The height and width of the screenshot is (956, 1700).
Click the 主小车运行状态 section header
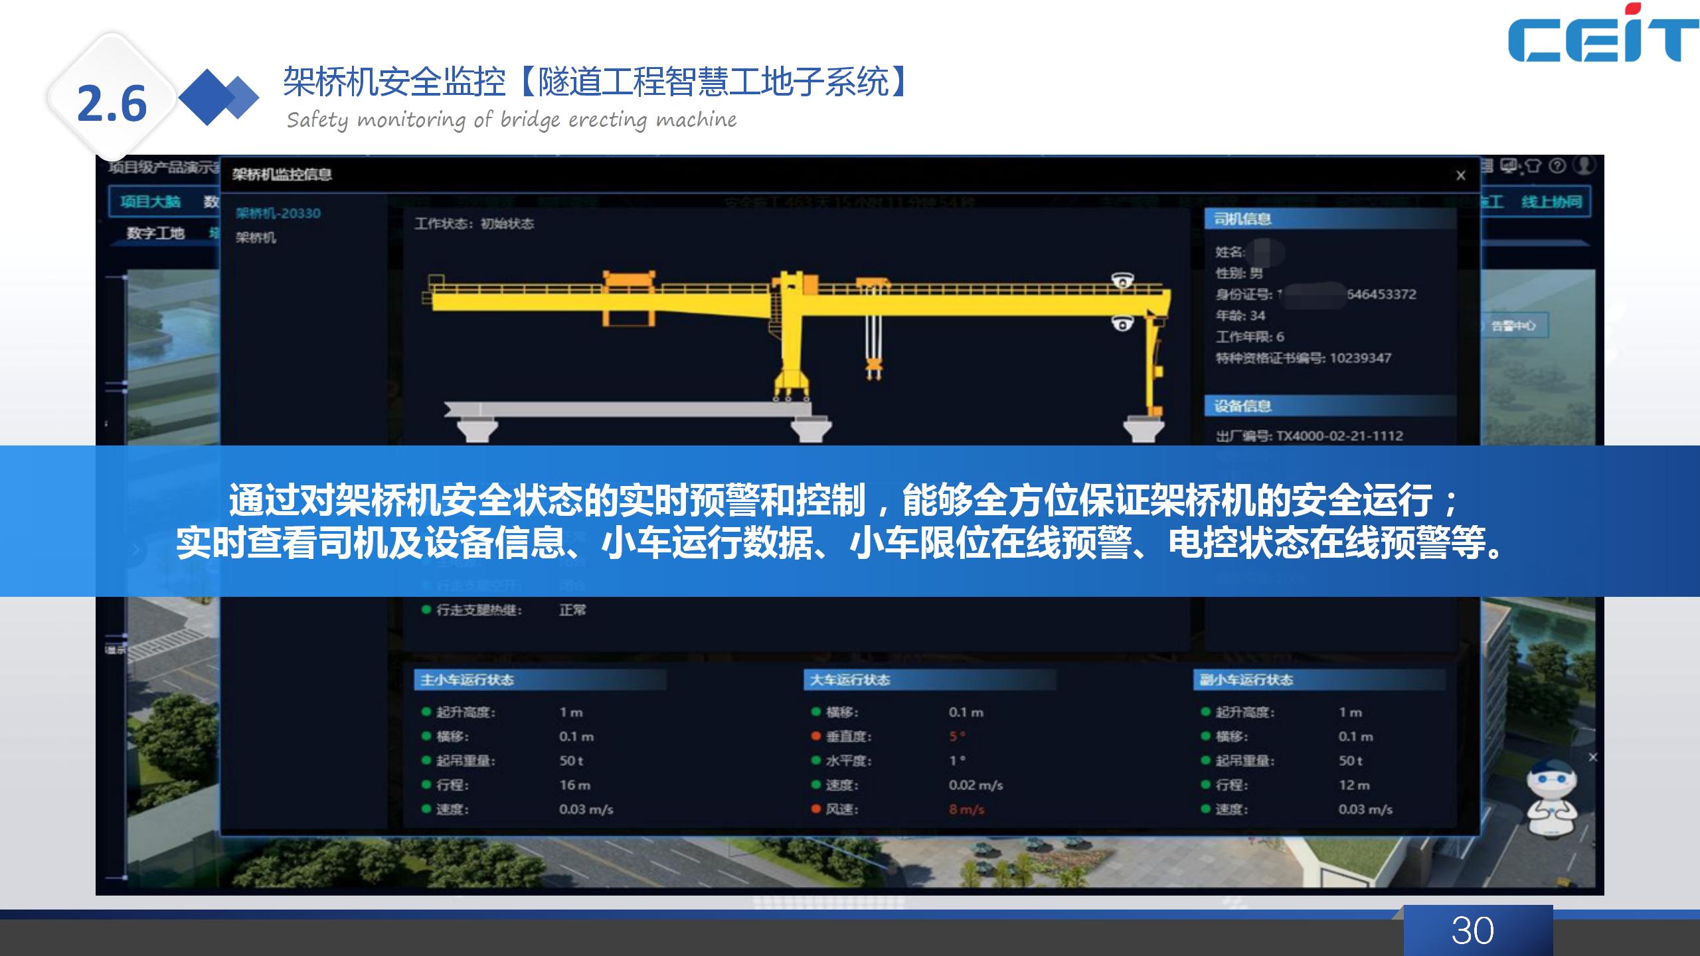tap(467, 680)
